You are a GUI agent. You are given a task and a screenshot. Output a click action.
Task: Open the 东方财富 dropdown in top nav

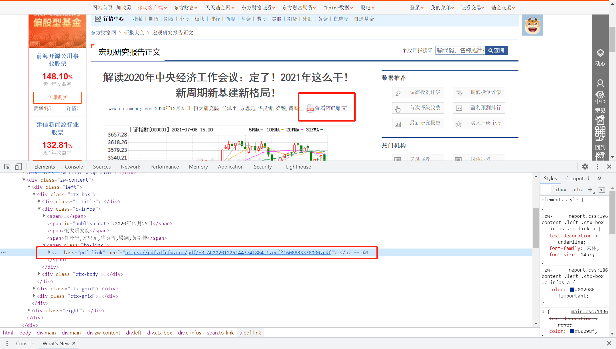(186, 8)
